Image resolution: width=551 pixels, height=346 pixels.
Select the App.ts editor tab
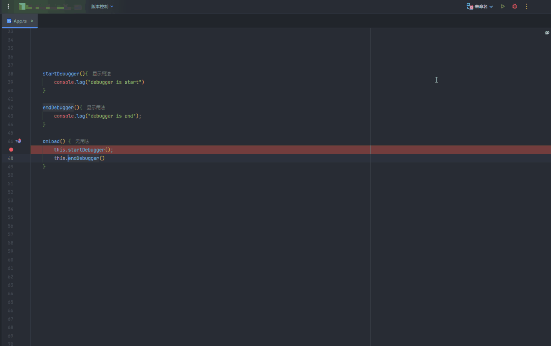click(x=19, y=21)
